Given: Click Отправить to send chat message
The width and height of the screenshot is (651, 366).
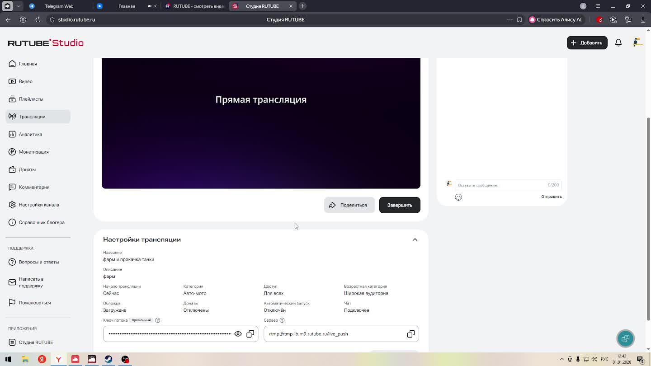Looking at the screenshot, I should 551,197.
